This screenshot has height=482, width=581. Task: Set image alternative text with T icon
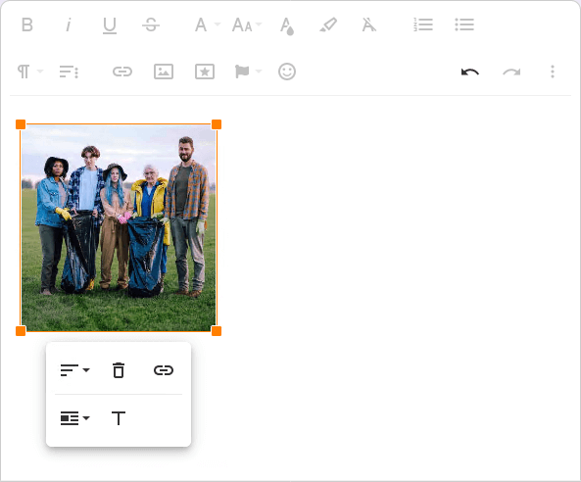119,418
